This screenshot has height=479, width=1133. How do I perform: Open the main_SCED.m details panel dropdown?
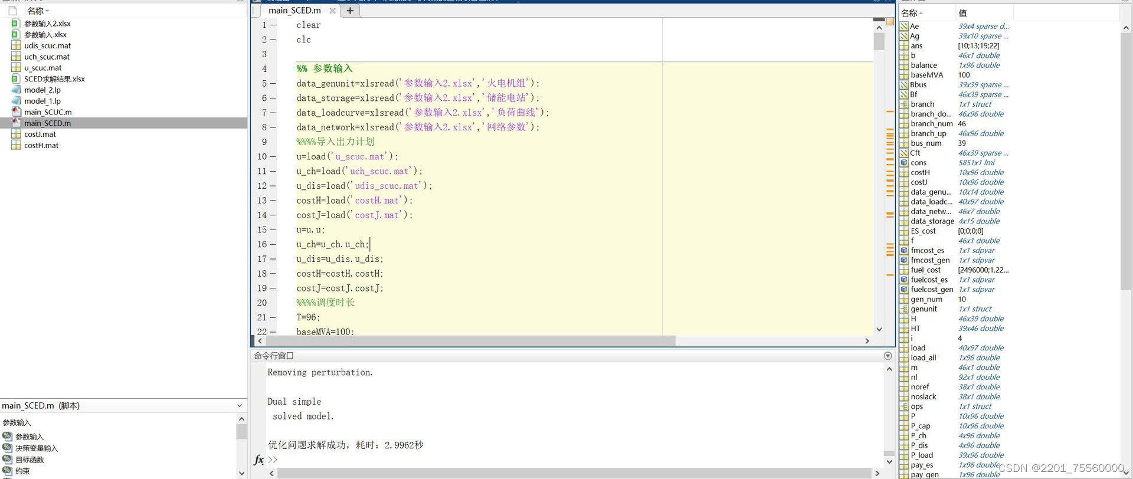(240, 406)
